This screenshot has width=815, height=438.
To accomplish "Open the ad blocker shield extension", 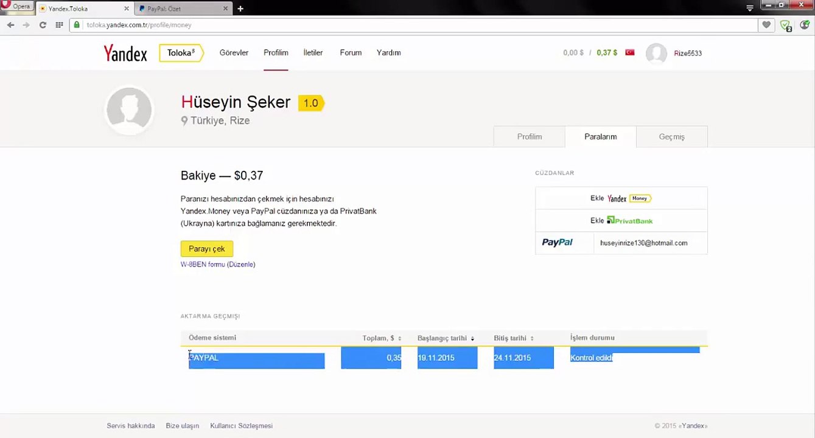I will point(786,26).
